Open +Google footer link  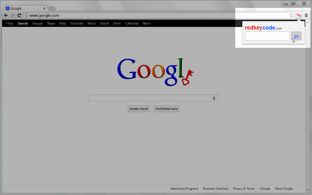pos(265,189)
